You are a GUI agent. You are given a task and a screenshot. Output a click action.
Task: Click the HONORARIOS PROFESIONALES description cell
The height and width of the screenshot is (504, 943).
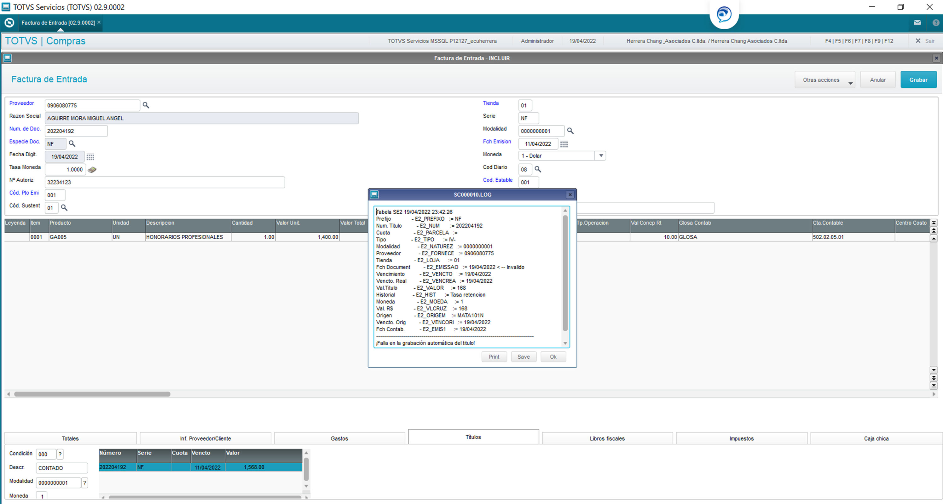tap(188, 237)
